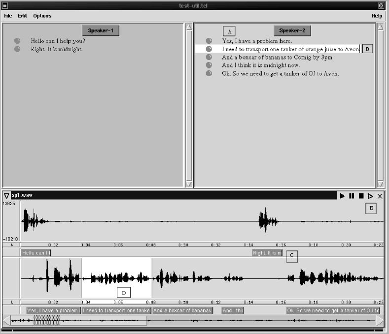Click bullet beside "And I think it is midnight now."
Image resolution: width=389 pixels, height=334 pixels.
tap(209, 65)
